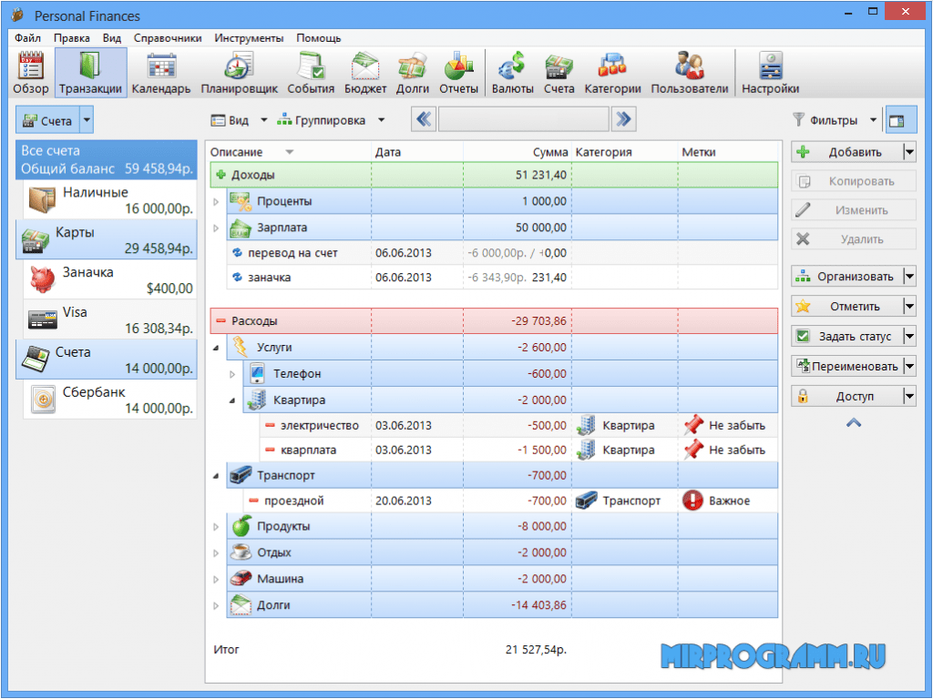933x699 pixels.
Task: Open the Справочники menu
Action: click(x=168, y=38)
